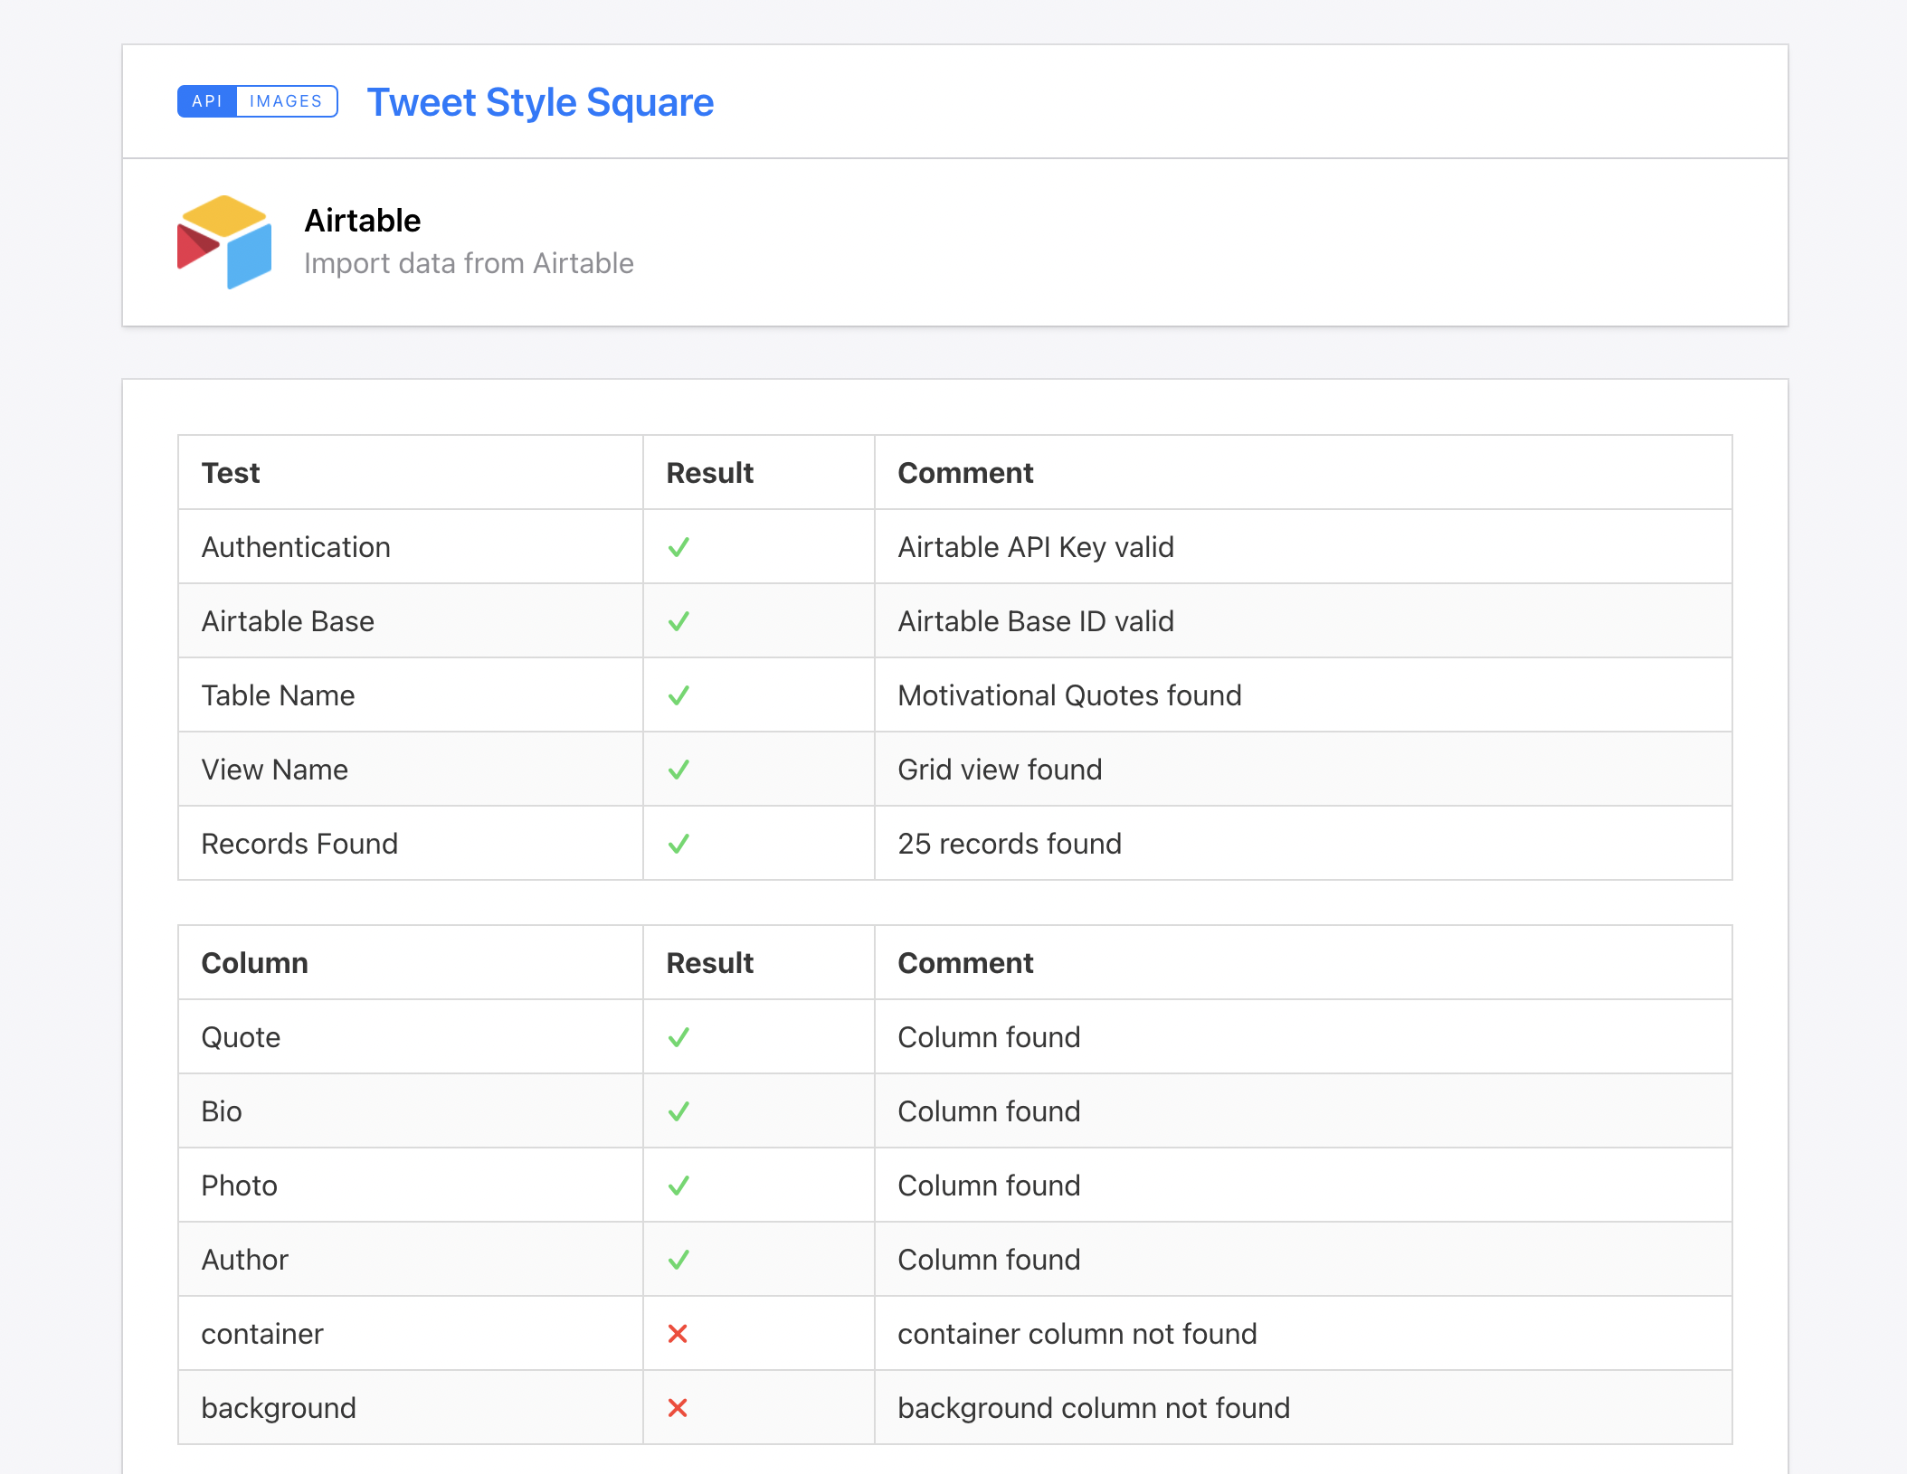The height and width of the screenshot is (1474, 1907).
Task: Click the Airtable logo icon
Action: tap(224, 242)
